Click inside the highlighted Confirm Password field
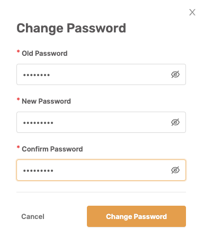Image resolution: width=204 pixels, height=236 pixels. [101, 170]
